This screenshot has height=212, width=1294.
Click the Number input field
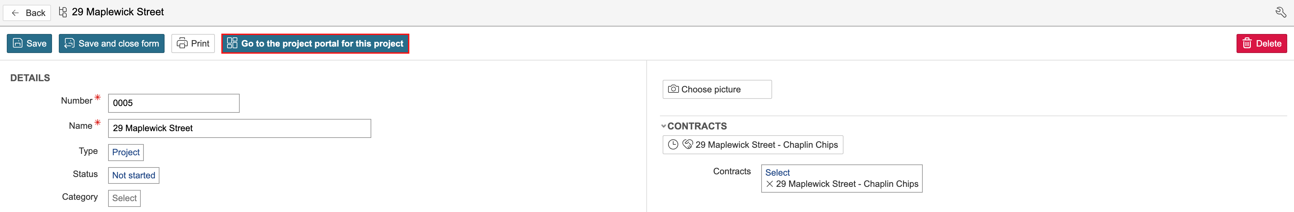coord(173,103)
